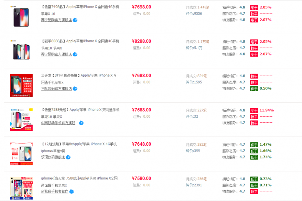302x201 pixels.
Task: Open 中国移动手机官方旗舰 store link
Action: click(x=58, y=123)
